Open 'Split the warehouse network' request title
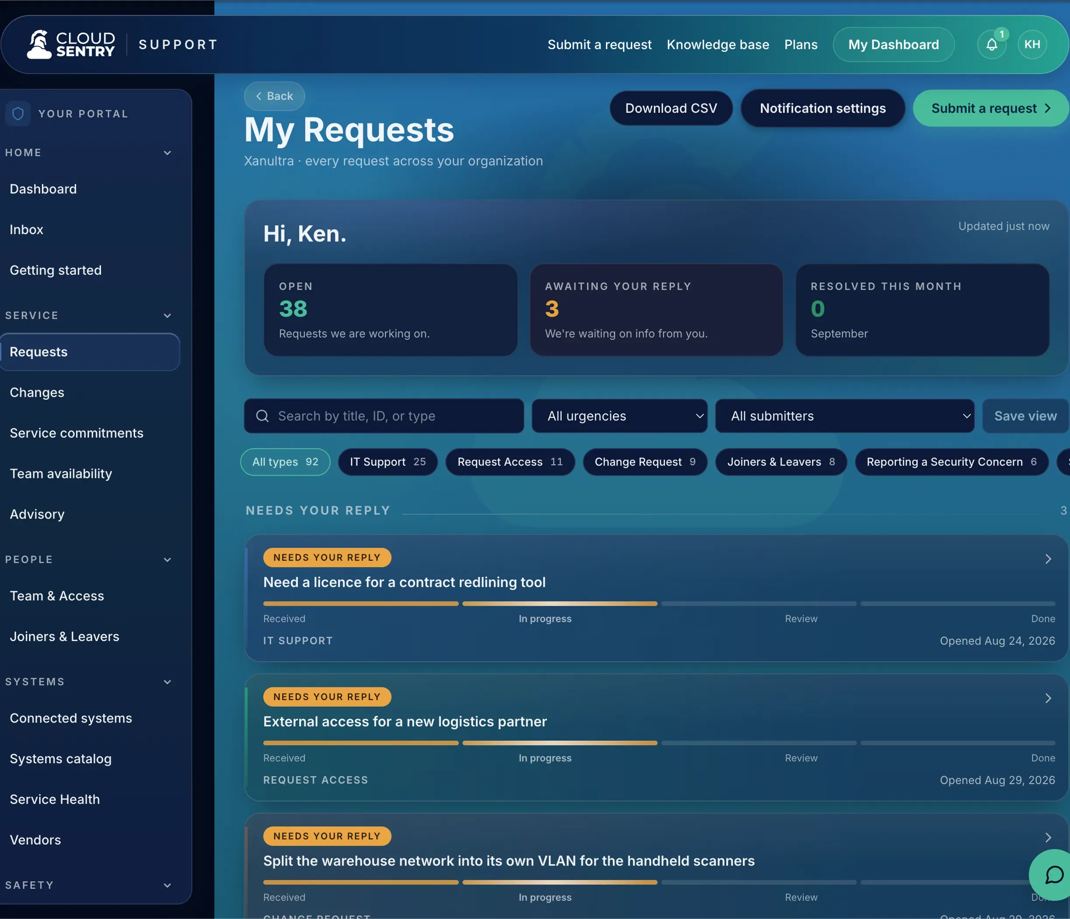 [509, 861]
